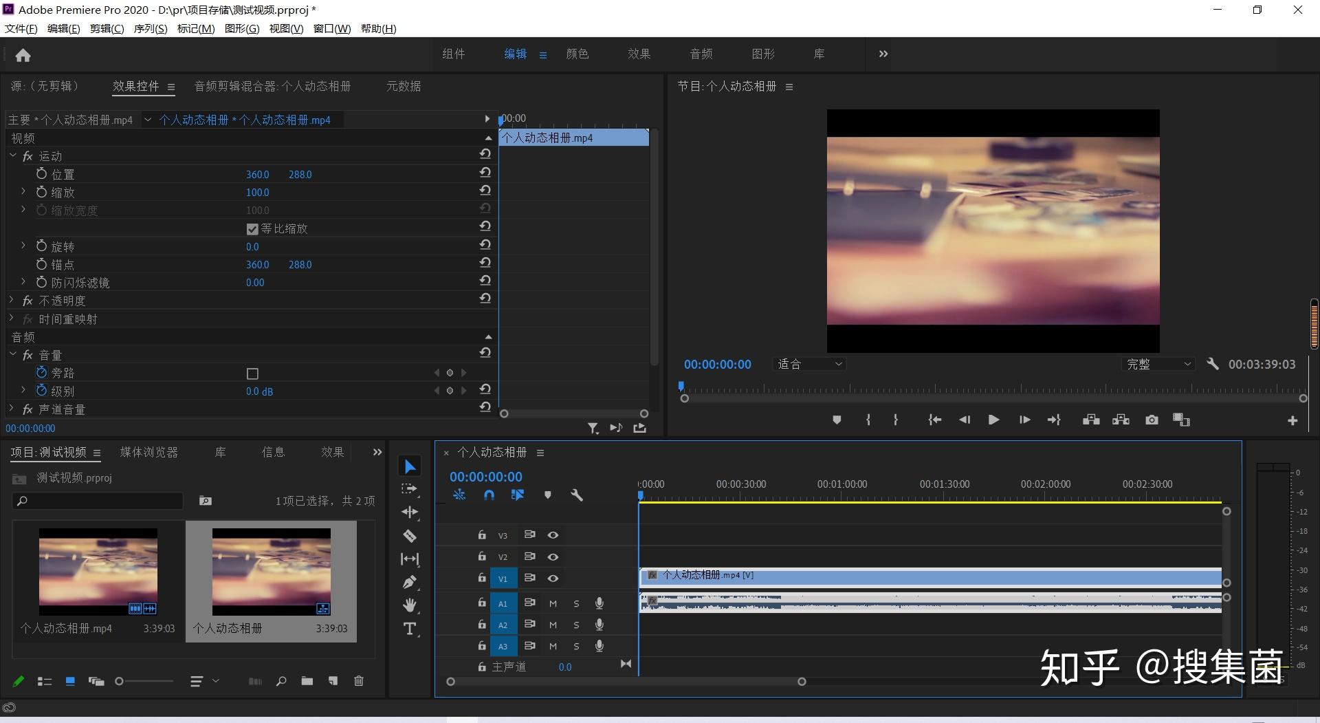Screen dimensions: 1320x723
Task: Open timeline display settings wrench
Action: [577, 495]
